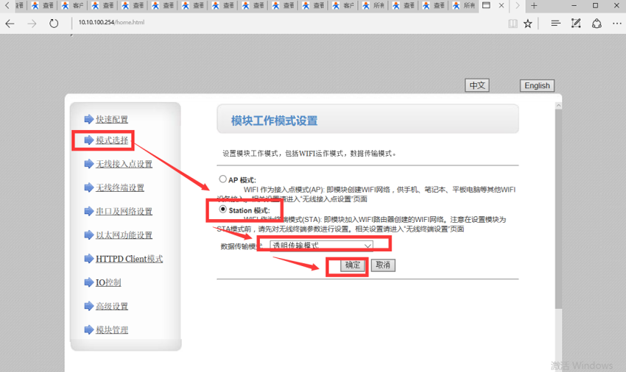
Task: Click the blue arrow icon beside 无线终端设置
Action: point(88,187)
